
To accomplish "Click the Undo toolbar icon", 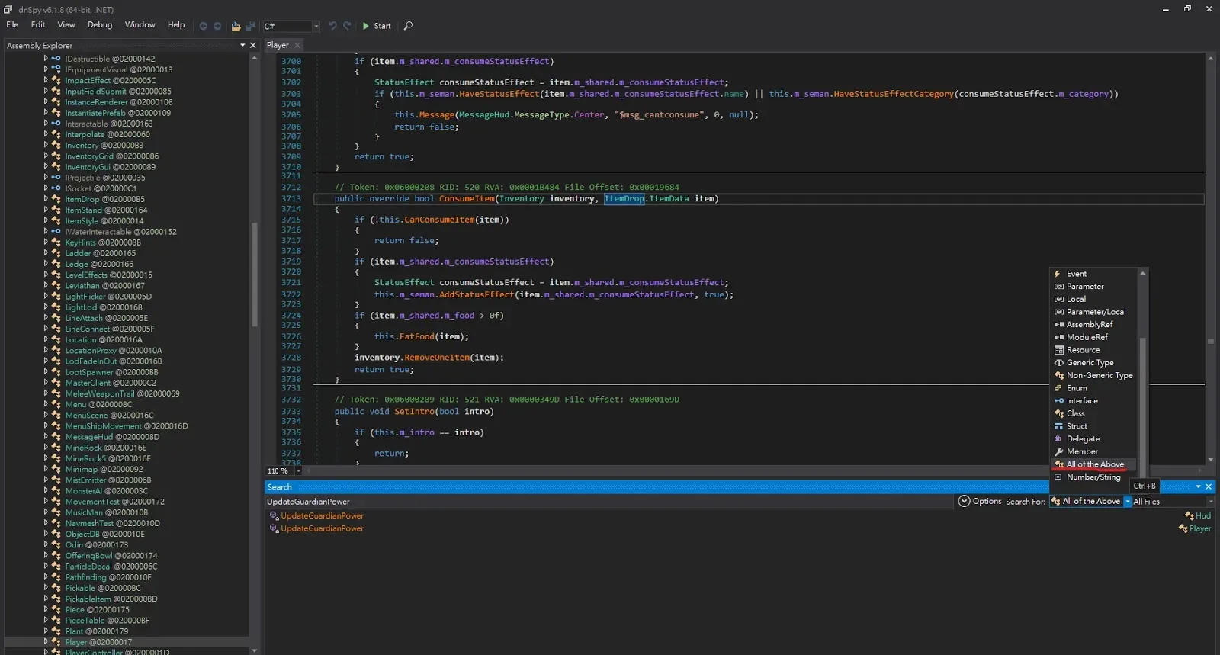I will click(332, 26).
